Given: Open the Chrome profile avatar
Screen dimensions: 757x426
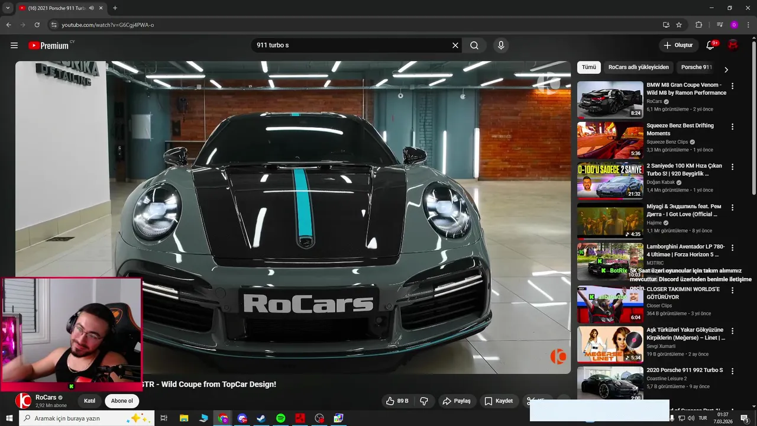Looking at the screenshot, I should tap(734, 25).
